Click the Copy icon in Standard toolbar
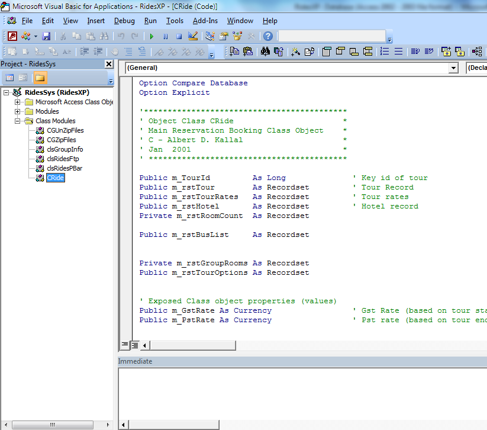The height and width of the screenshot is (430, 487). 76,36
